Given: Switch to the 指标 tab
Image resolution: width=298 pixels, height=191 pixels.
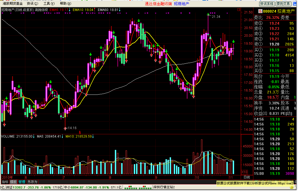Looking at the screenshot, I should [5, 182].
